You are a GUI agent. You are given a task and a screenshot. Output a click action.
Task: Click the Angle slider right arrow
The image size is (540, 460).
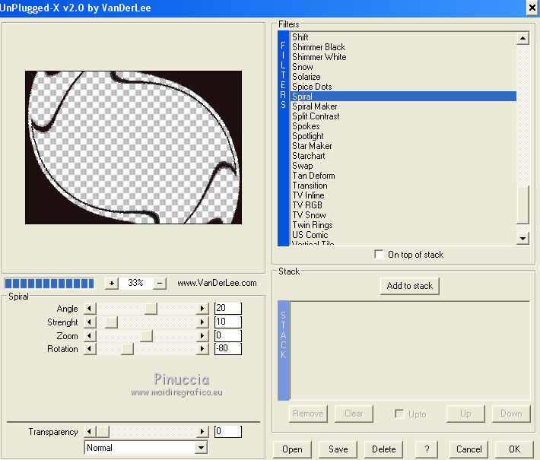click(x=202, y=308)
